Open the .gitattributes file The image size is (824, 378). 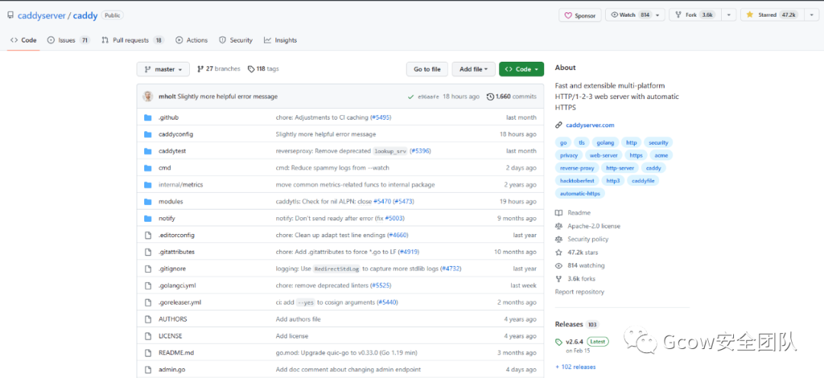coord(176,252)
